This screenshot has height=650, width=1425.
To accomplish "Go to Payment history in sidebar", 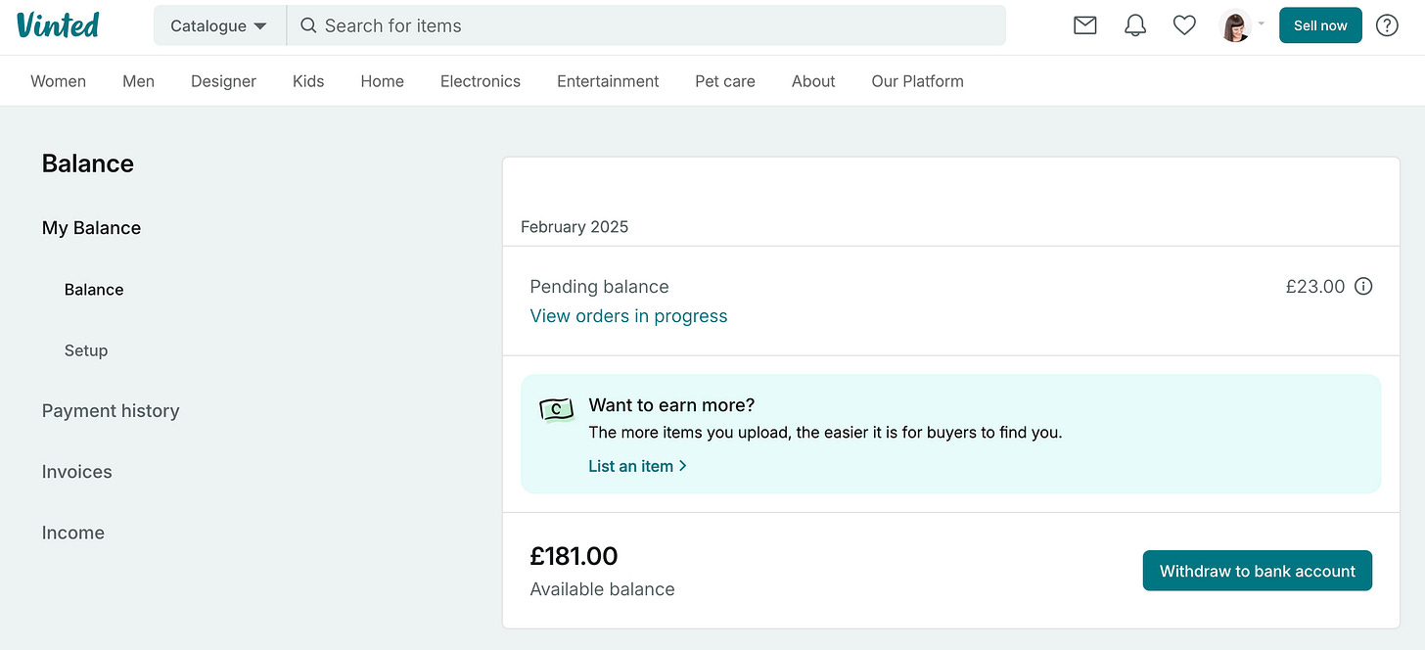I will [111, 411].
